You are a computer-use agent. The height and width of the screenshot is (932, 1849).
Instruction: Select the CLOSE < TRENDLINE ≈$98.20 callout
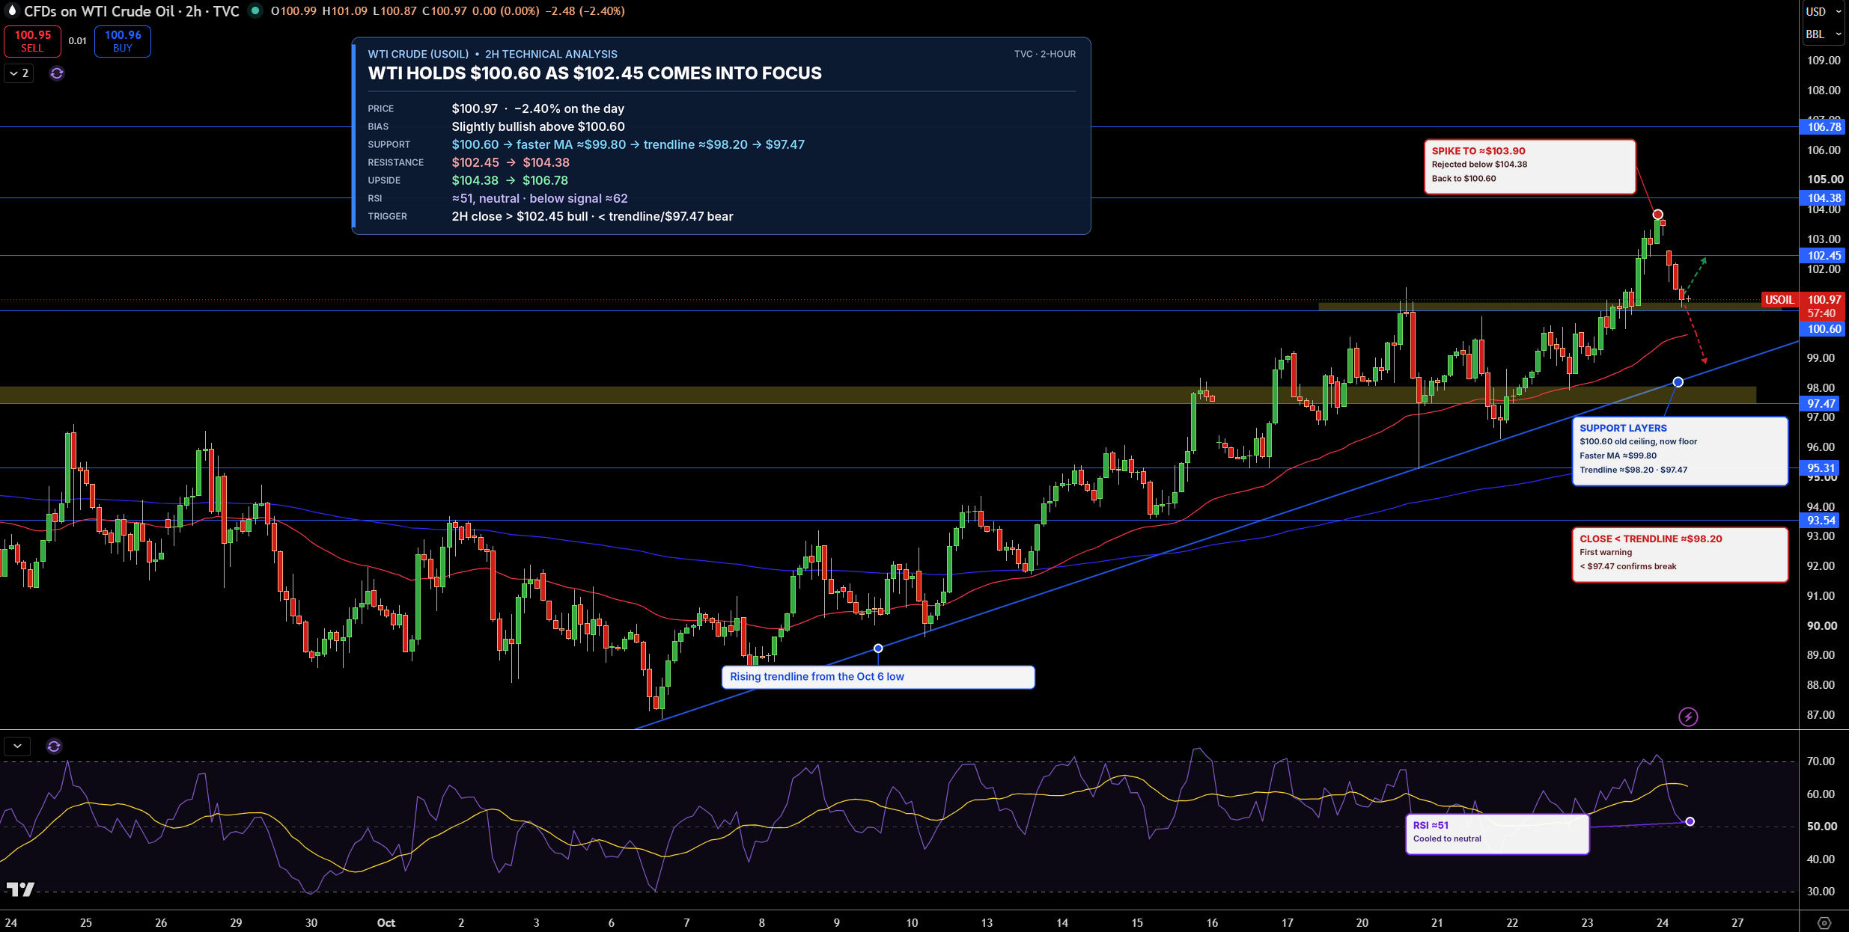[x=1681, y=554]
